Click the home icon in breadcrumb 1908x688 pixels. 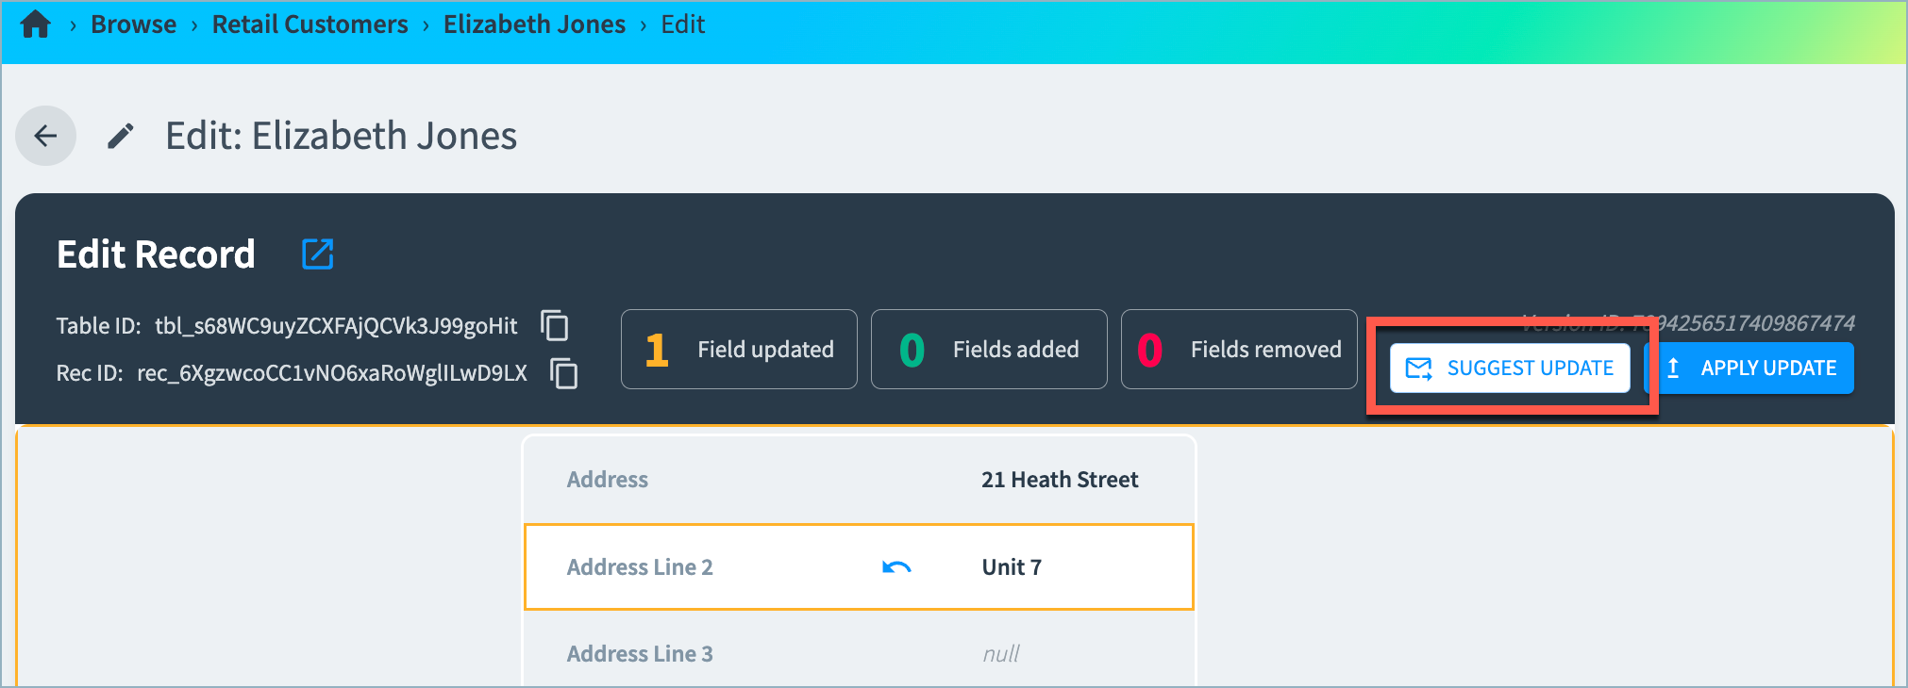[35, 25]
